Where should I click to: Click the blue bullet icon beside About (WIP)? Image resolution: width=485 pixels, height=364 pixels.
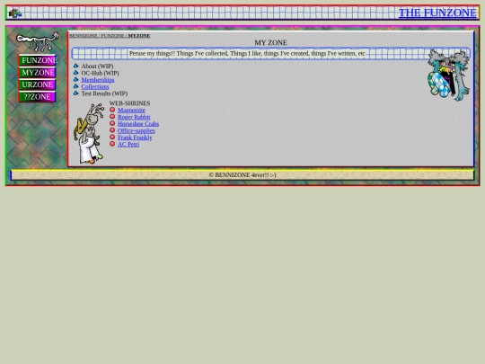click(75, 66)
